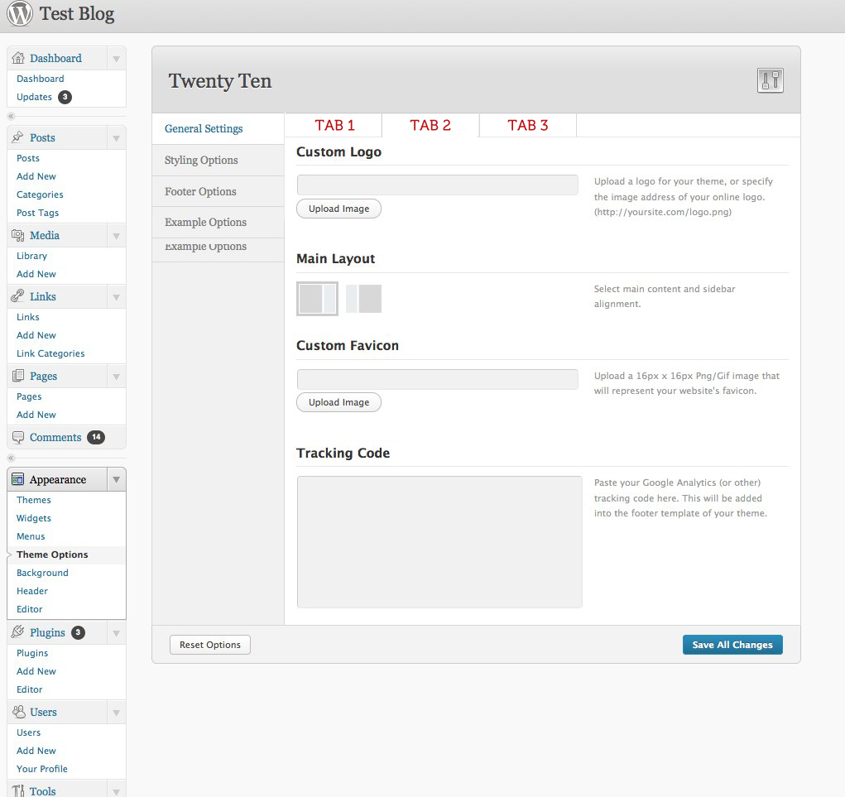Click Add New under Users
845x797 pixels.
(36, 751)
